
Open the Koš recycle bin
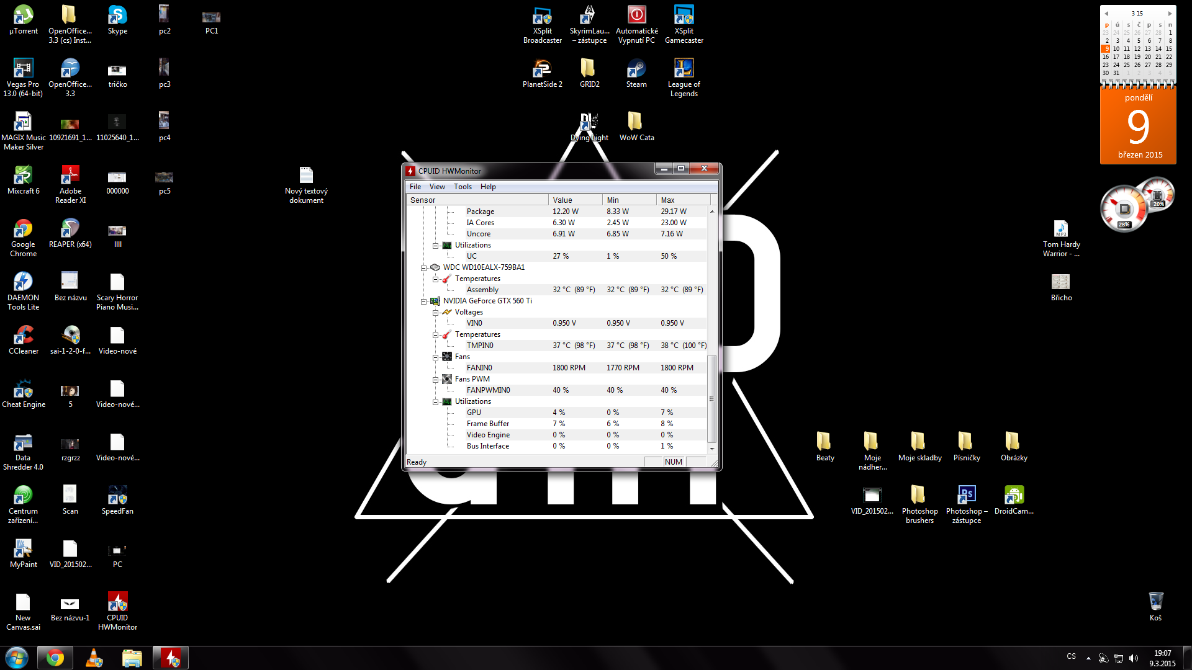1155,607
